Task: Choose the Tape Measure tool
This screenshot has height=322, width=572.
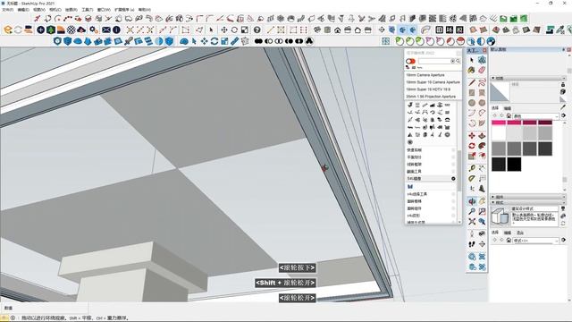Action: point(472,168)
